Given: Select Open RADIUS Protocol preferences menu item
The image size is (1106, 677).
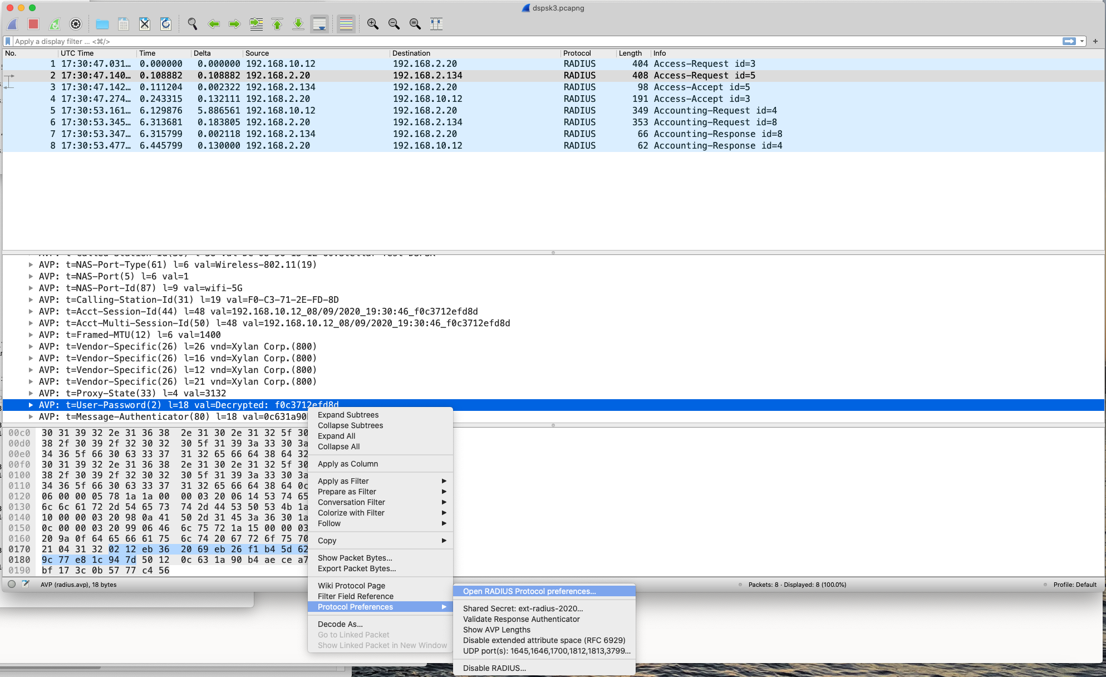Looking at the screenshot, I should pyautogui.click(x=529, y=591).
